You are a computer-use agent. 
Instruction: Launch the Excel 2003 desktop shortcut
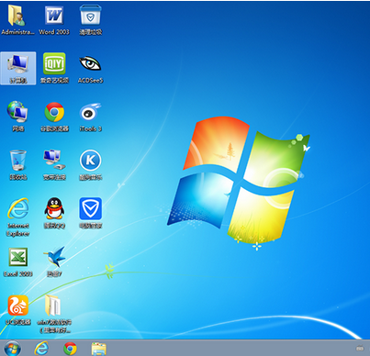(x=18, y=262)
